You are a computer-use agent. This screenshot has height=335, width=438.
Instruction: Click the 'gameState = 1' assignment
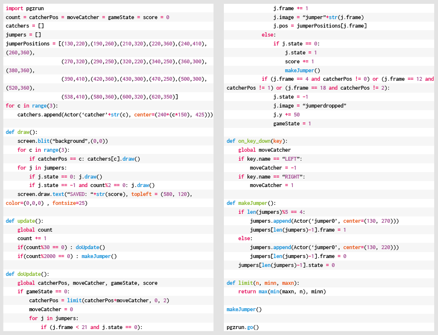292,123
